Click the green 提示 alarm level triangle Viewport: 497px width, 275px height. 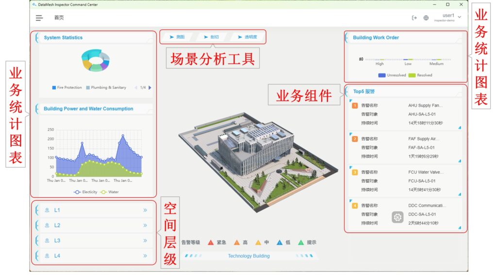[x=301, y=242]
